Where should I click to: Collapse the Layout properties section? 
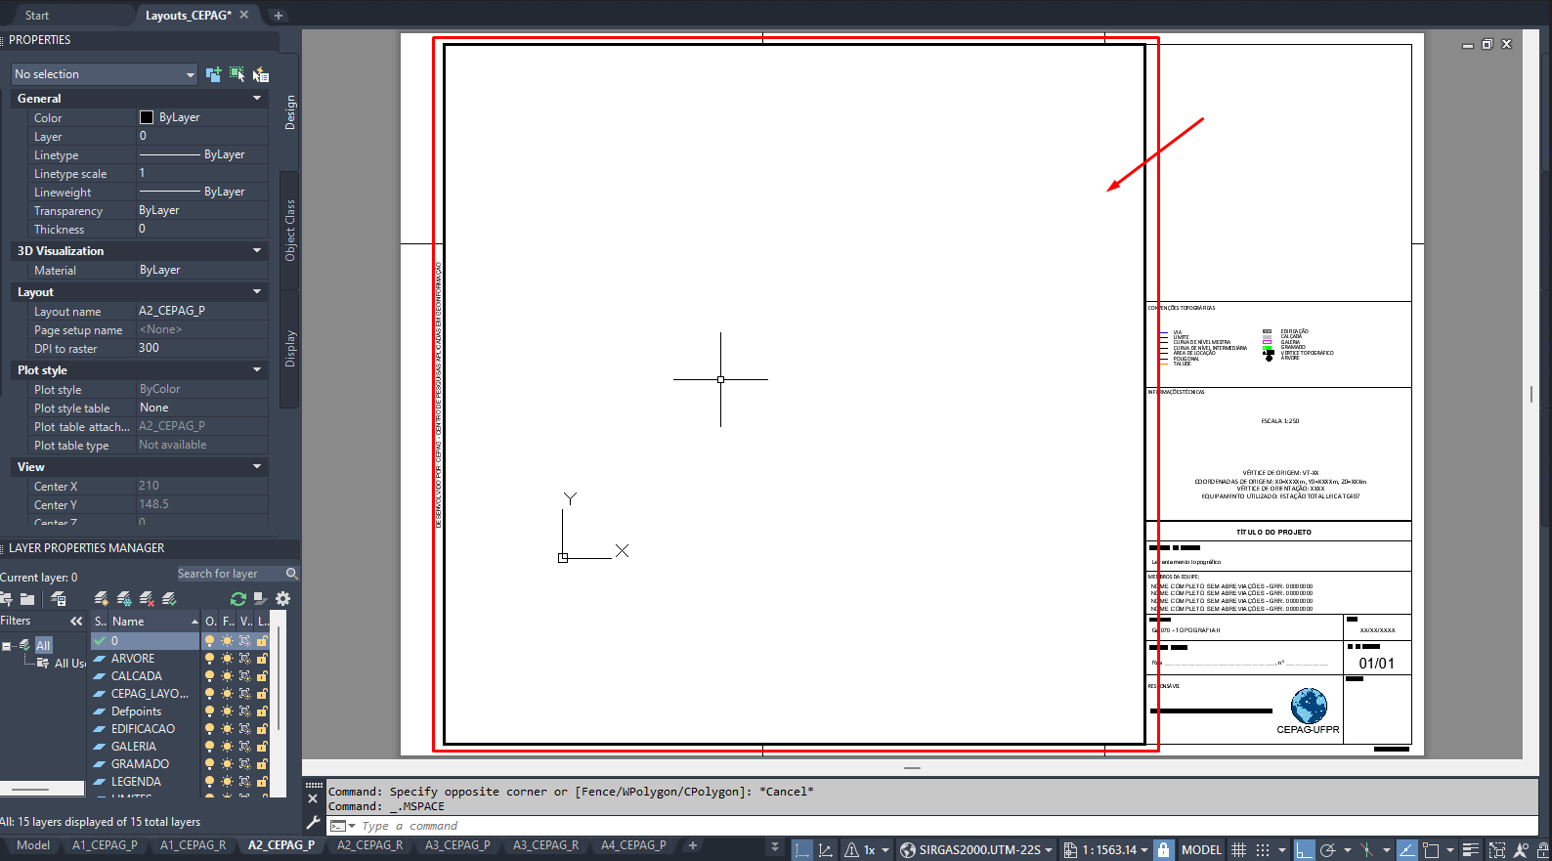pos(257,291)
